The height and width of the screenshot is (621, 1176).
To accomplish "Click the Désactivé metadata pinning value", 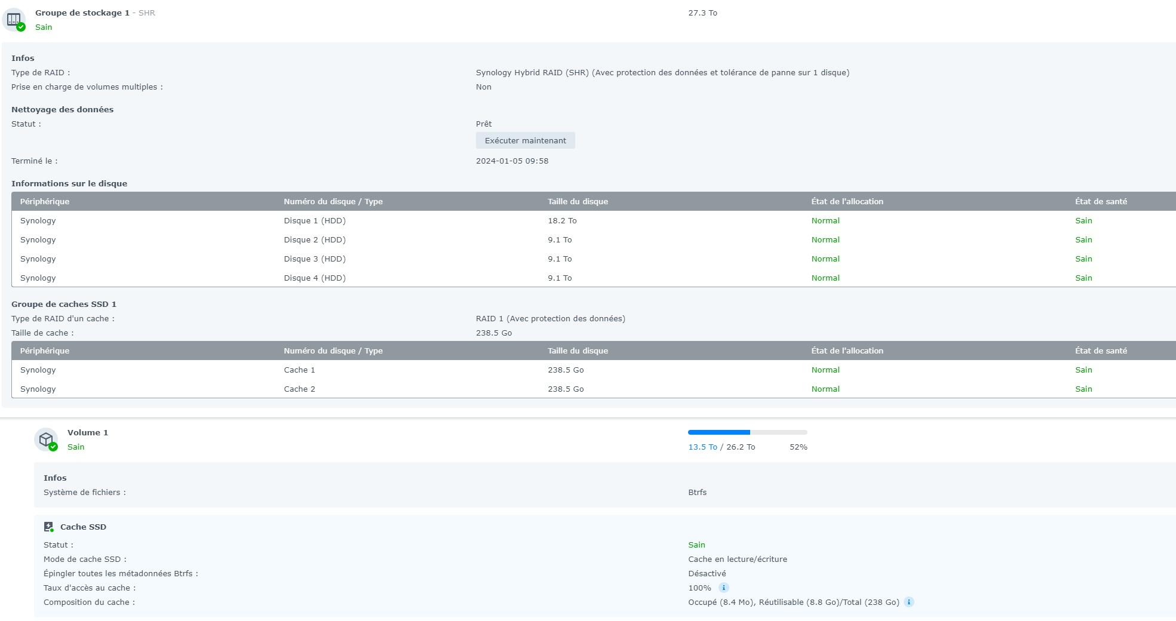I will pos(707,573).
